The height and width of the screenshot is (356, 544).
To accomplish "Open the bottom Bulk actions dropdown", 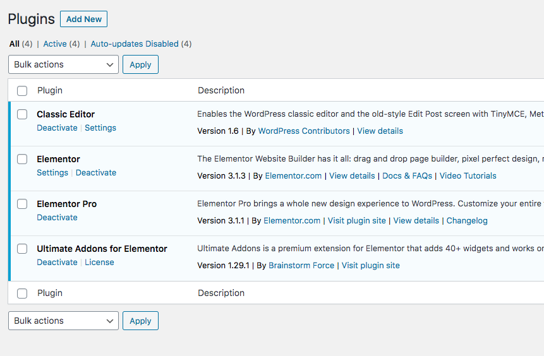I will 63,321.
